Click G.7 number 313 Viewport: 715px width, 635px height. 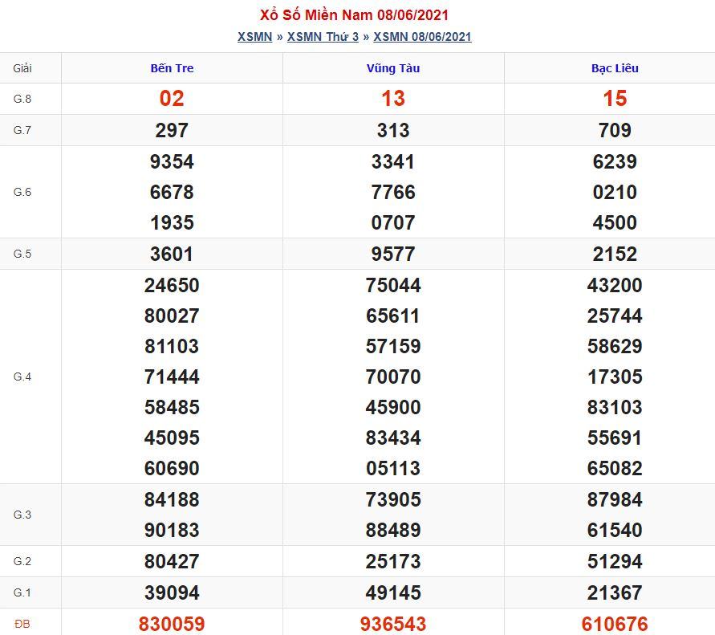393,131
